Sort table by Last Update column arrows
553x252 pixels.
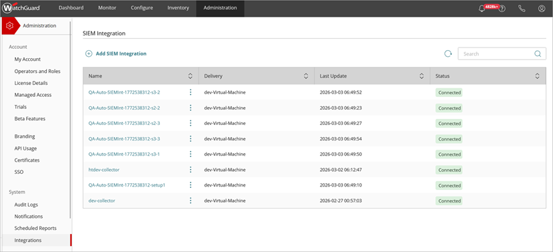click(x=422, y=76)
